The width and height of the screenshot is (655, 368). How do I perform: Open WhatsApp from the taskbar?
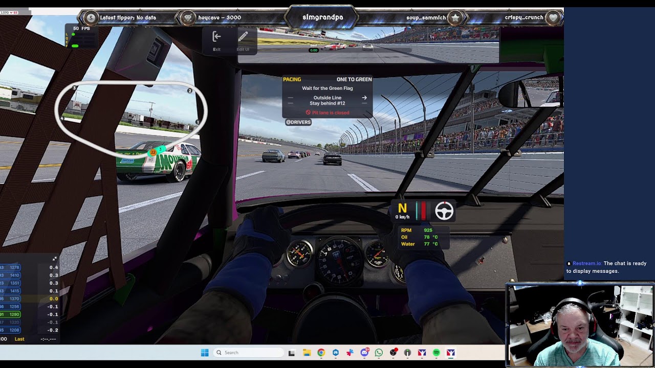pos(379,353)
